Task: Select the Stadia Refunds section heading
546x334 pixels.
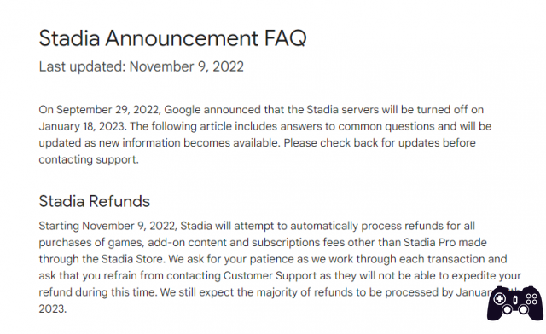Action: tap(95, 201)
